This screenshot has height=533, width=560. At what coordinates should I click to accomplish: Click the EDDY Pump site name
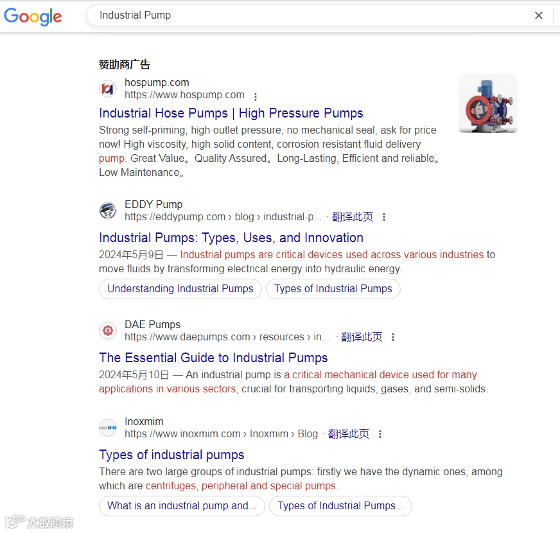[153, 204]
